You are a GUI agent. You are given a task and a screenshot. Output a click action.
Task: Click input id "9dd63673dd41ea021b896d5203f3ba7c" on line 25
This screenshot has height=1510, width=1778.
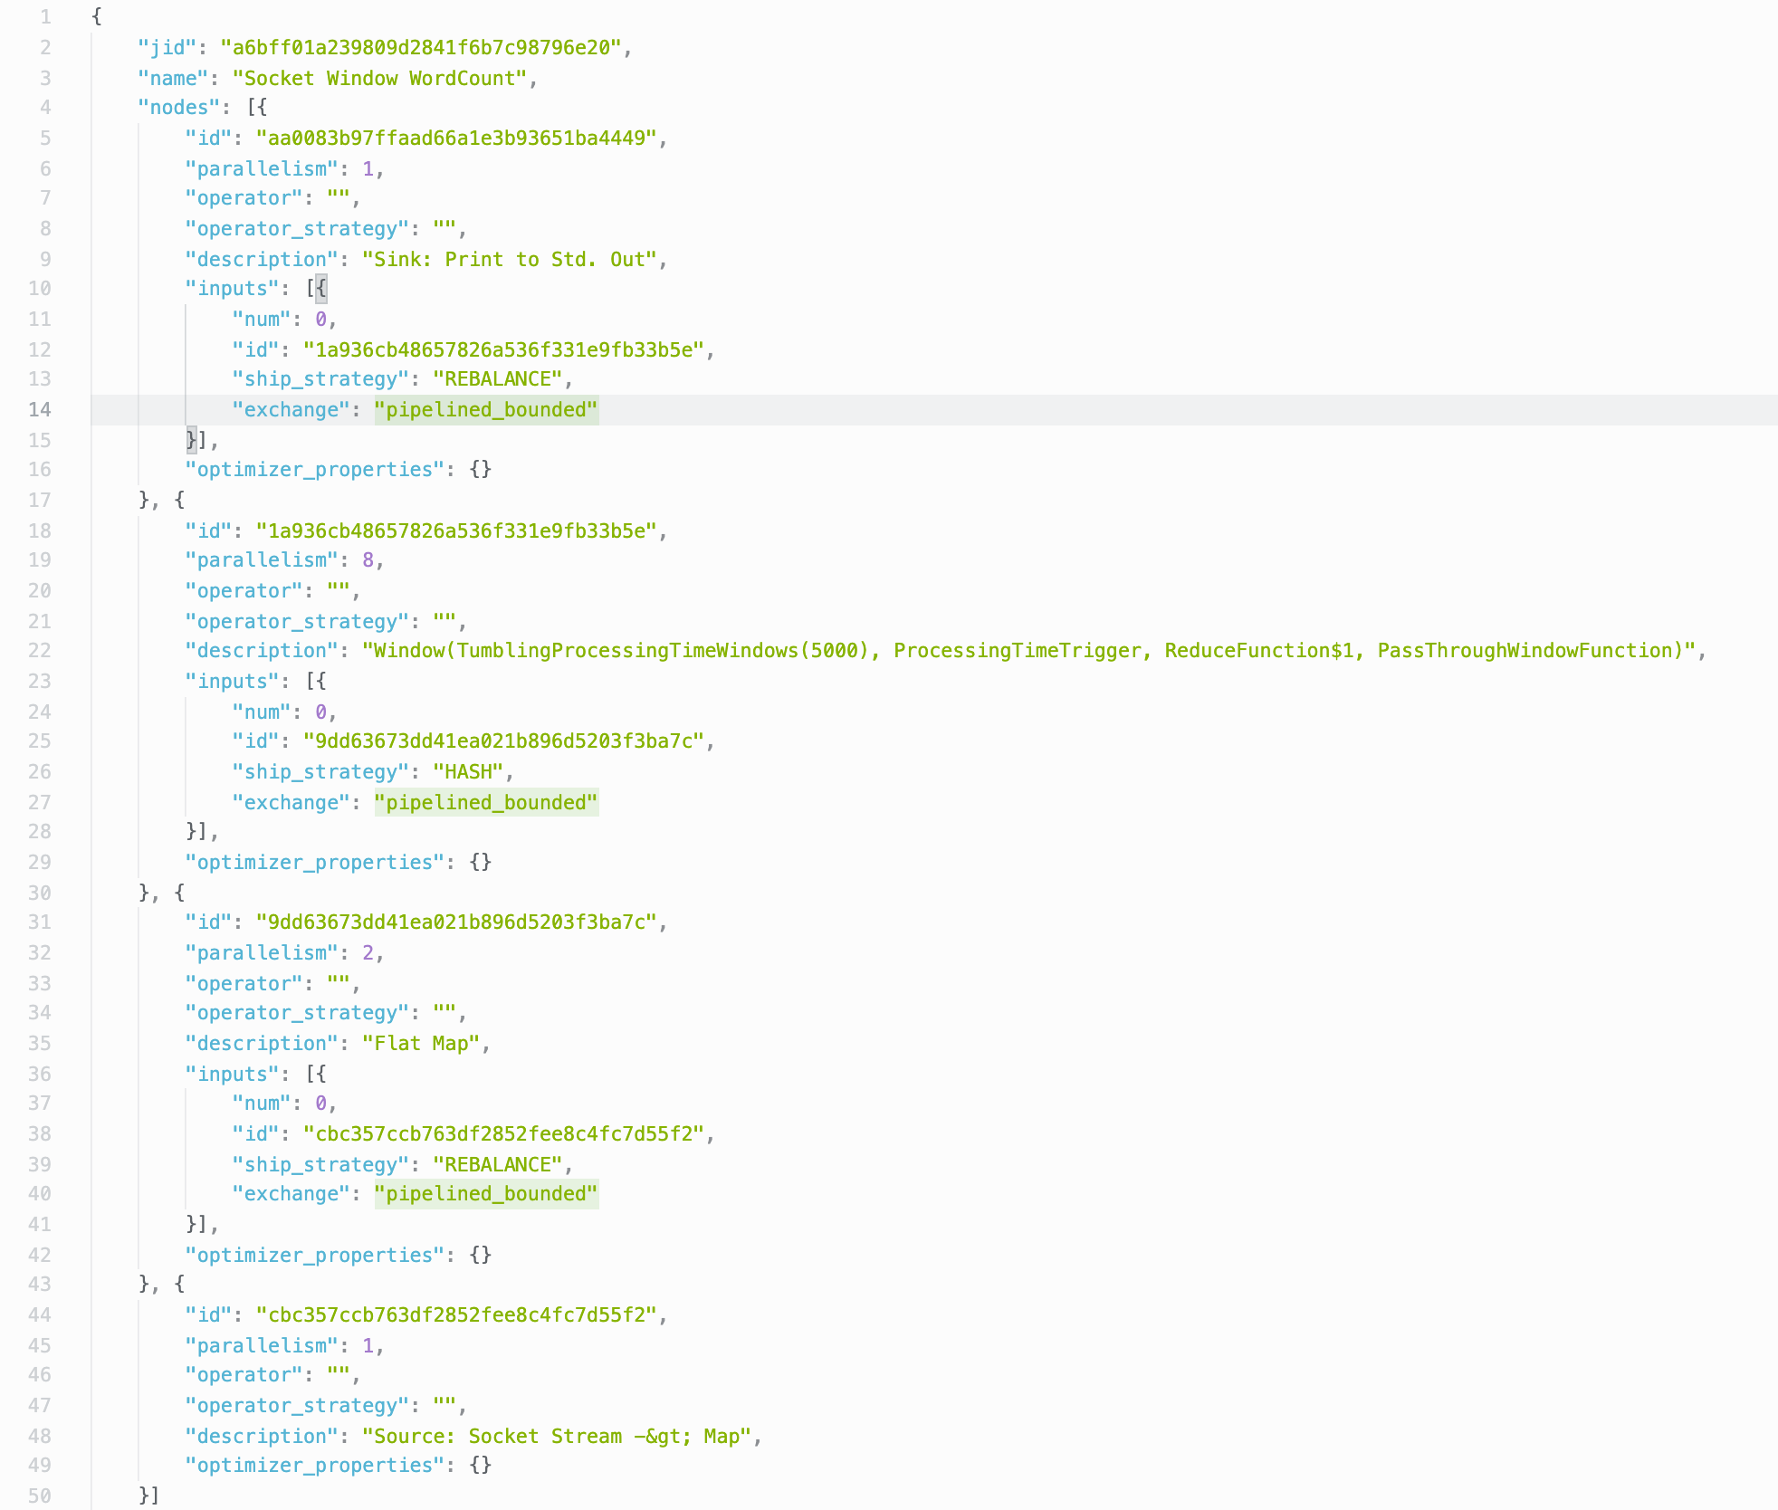pyautogui.click(x=503, y=741)
